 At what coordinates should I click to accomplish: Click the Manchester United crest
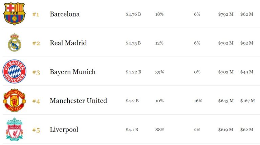coord(14,100)
